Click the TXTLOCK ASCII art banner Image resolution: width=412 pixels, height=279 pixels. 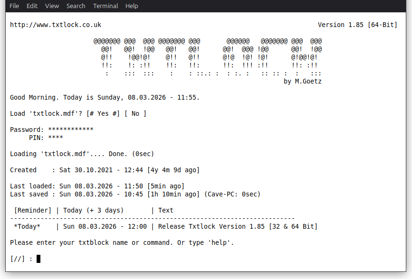click(208, 57)
